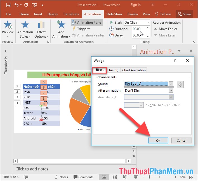Click Tell me lightbulb search

point(163,14)
